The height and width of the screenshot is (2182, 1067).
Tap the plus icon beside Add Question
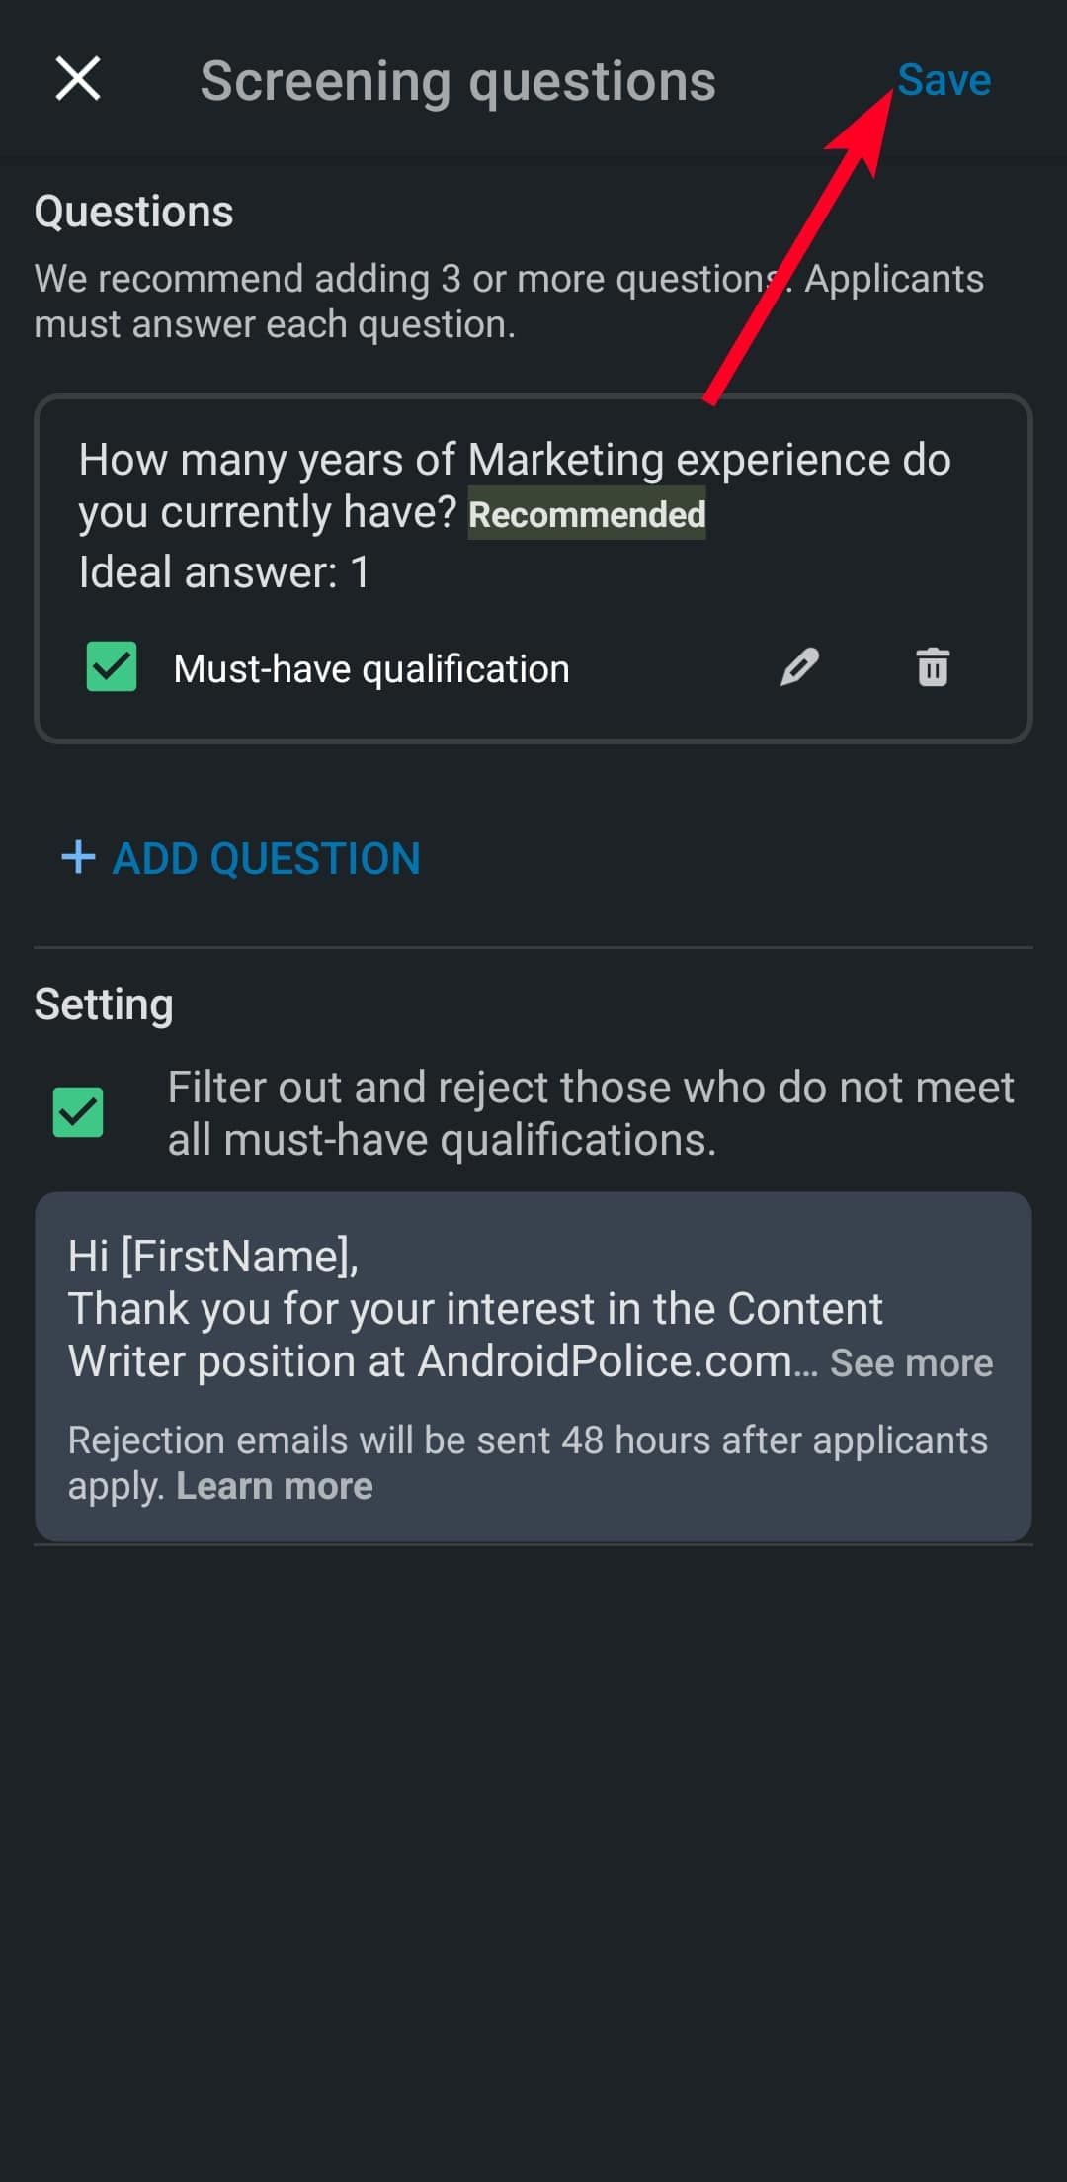78,857
